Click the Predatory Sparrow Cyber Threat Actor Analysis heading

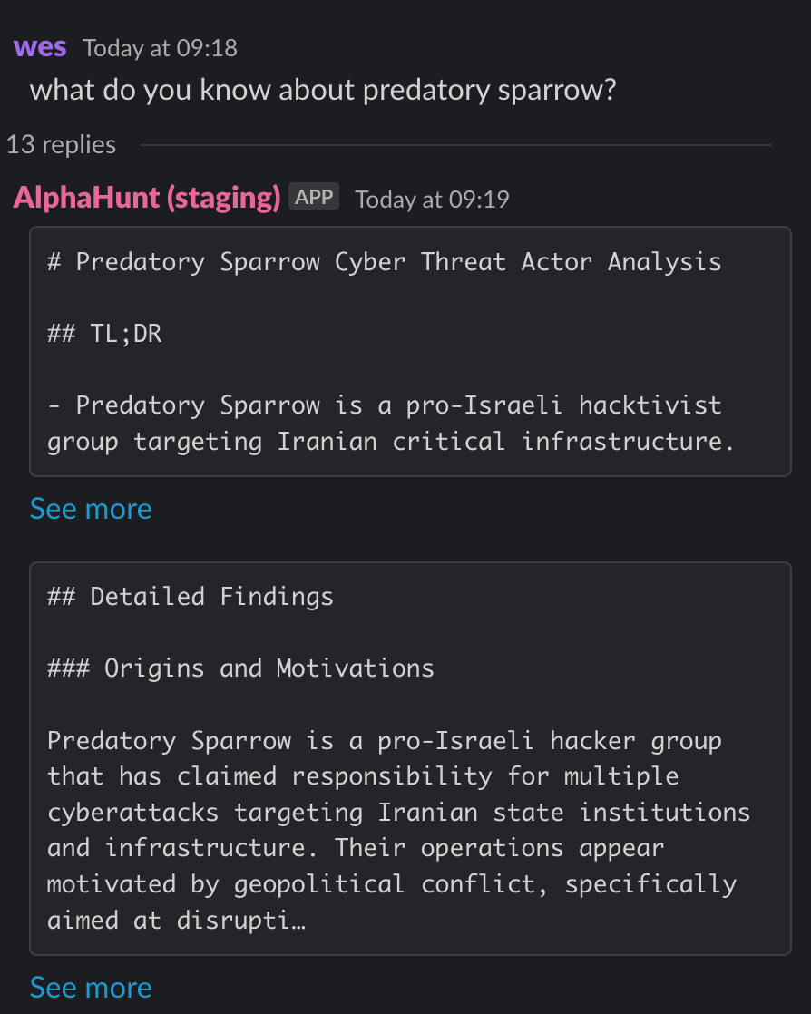pyautogui.click(x=384, y=262)
